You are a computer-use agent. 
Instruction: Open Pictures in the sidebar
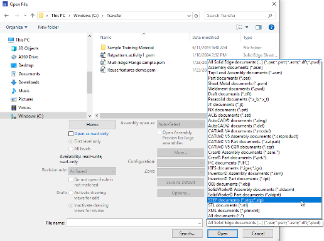pos(26,99)
